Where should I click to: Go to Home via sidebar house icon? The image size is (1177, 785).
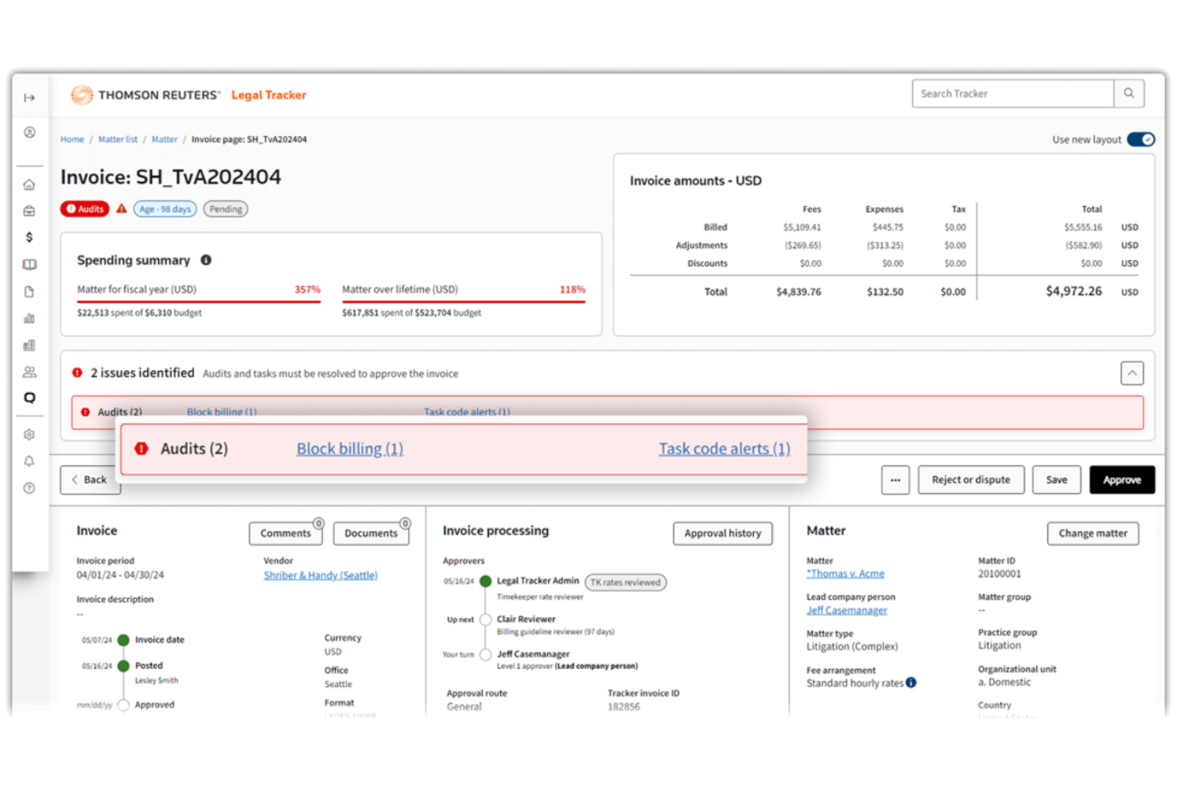pyautogui.click(x=29, y=185)
